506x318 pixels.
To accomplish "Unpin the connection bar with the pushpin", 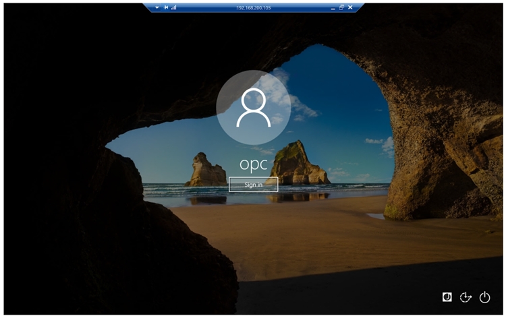I will [x=165, y=7].
